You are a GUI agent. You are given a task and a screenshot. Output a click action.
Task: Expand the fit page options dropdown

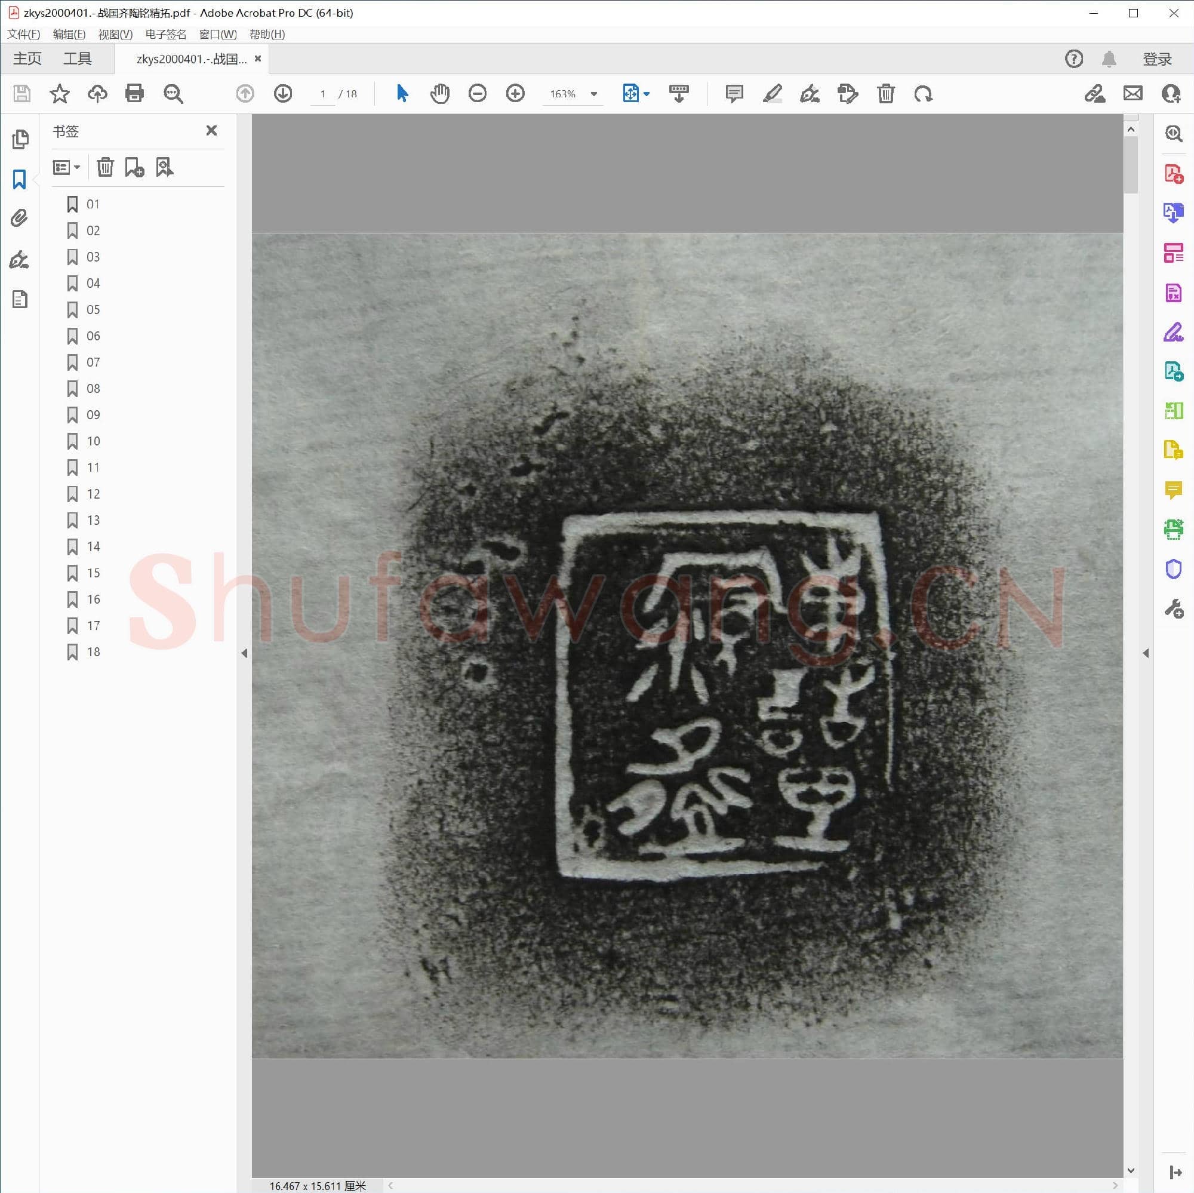[647, 94]
